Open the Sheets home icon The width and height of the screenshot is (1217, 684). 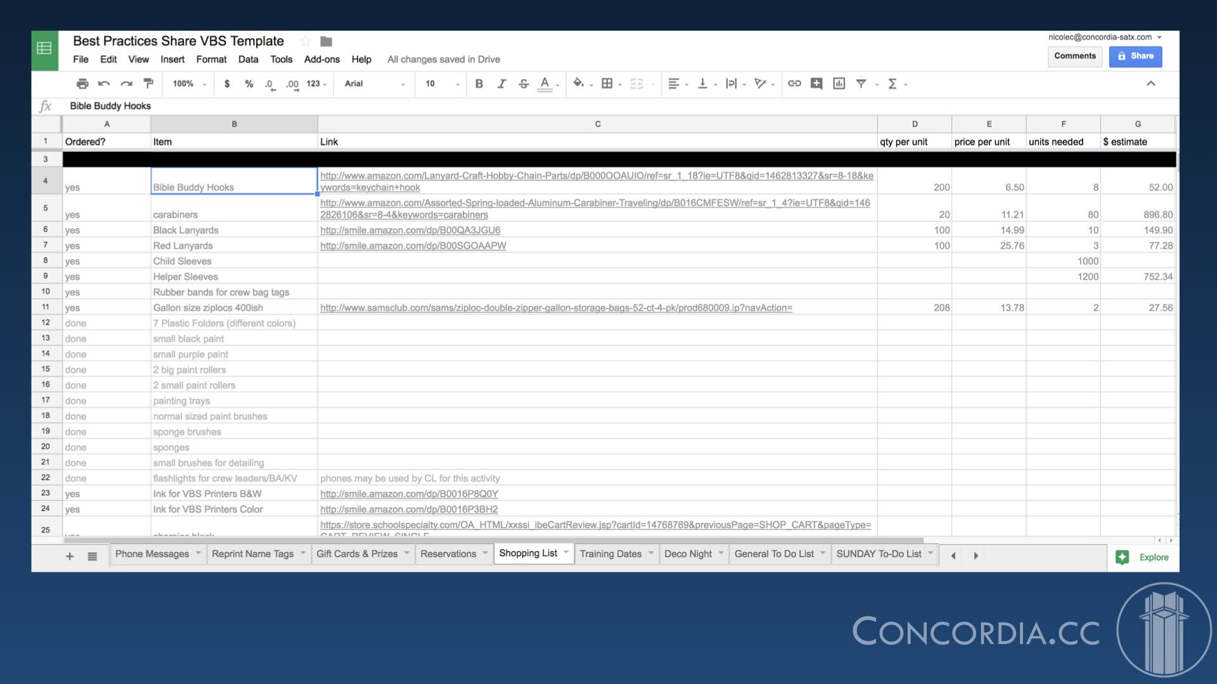(x=44, y=48)
